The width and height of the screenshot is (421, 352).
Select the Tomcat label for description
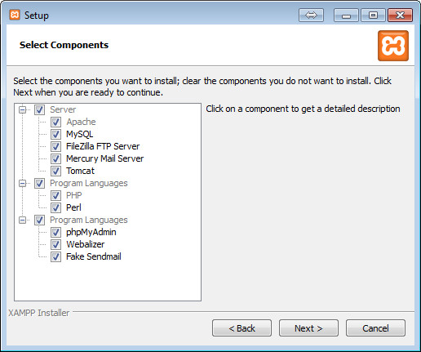tap(80, 171)
